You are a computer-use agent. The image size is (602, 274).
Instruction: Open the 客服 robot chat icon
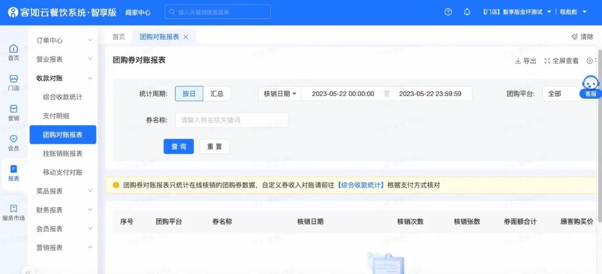click(x=589, y=86)
